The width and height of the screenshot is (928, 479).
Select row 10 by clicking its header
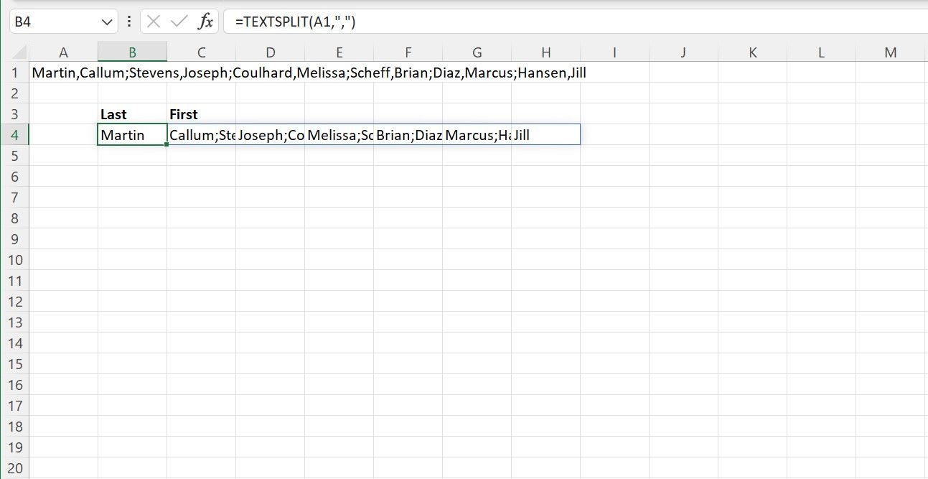tap(14, 260)
